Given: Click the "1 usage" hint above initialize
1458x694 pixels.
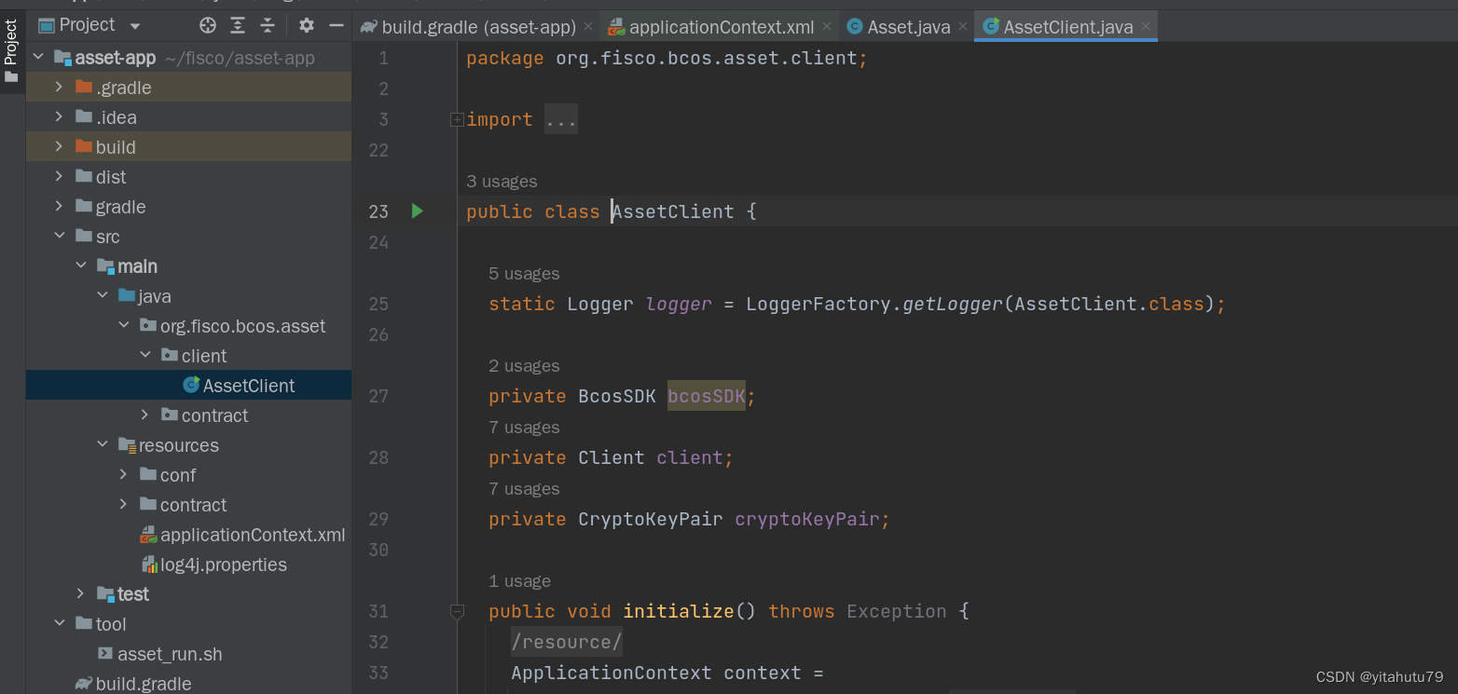Looking at the screenshot, I should point(519,581).
